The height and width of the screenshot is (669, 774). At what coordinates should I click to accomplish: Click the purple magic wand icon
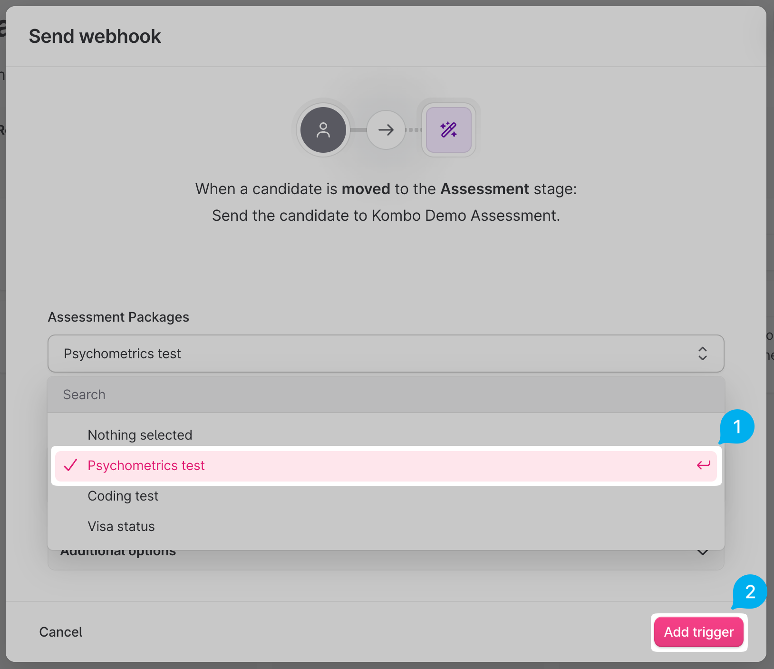pos(449,130)
